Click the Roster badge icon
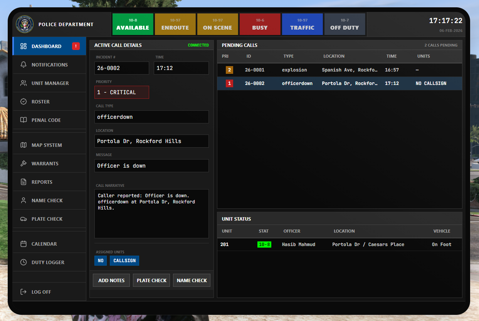The width and height of the screenshot is (479, 321). point(24,101)
